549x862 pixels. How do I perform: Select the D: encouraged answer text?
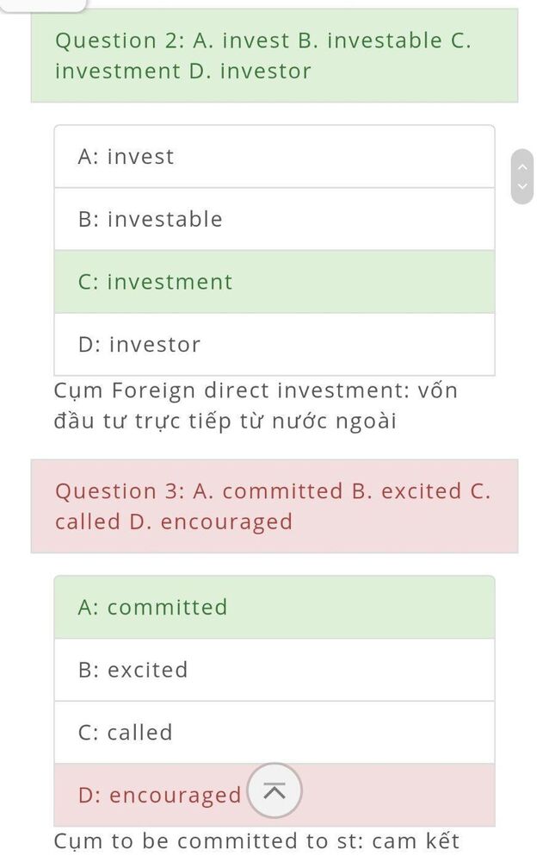click(x=160, y=796)
